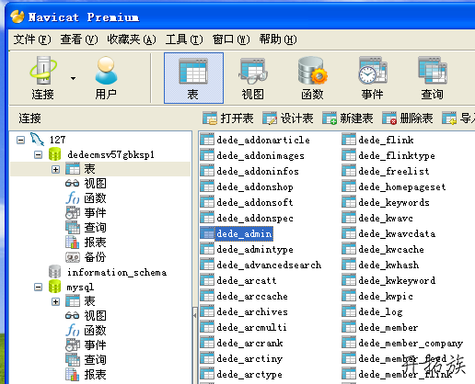Screen dimensions: 475x384
Task: Select the dede_addonsoft table
Action: coord(255,202)
